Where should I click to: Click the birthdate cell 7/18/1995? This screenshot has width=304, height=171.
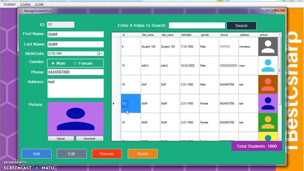click(190, 47)
